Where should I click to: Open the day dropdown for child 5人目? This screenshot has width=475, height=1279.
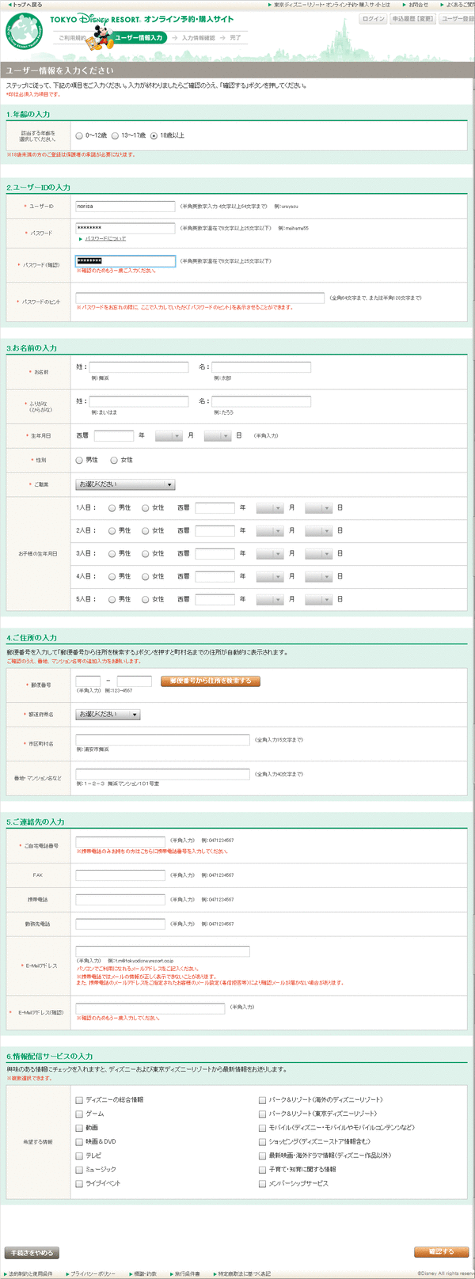click(318, 600)
